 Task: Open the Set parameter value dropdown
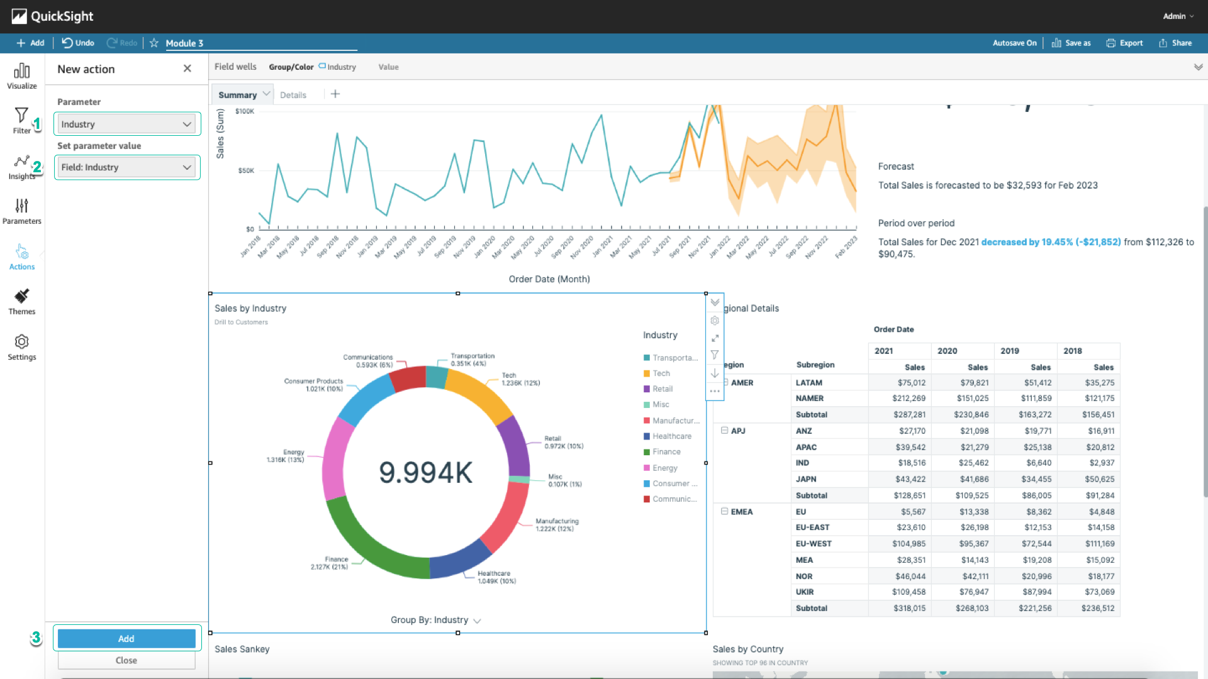126,167
